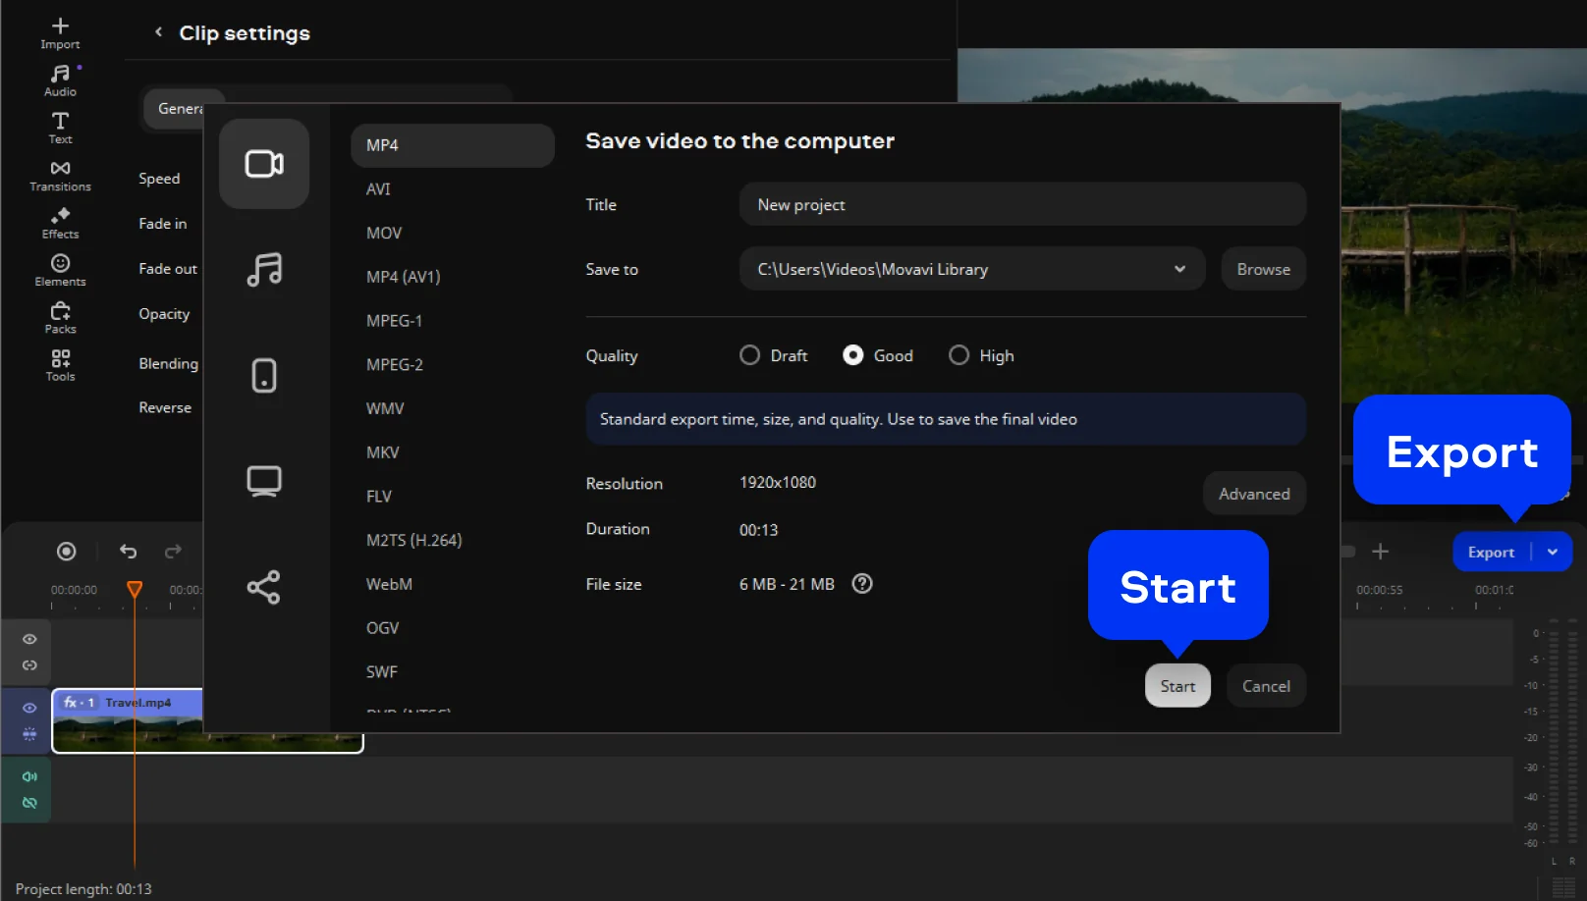Viewport: 1587px width, 901px height.
Task: Click the file size help icon
Action: point(862,584)
